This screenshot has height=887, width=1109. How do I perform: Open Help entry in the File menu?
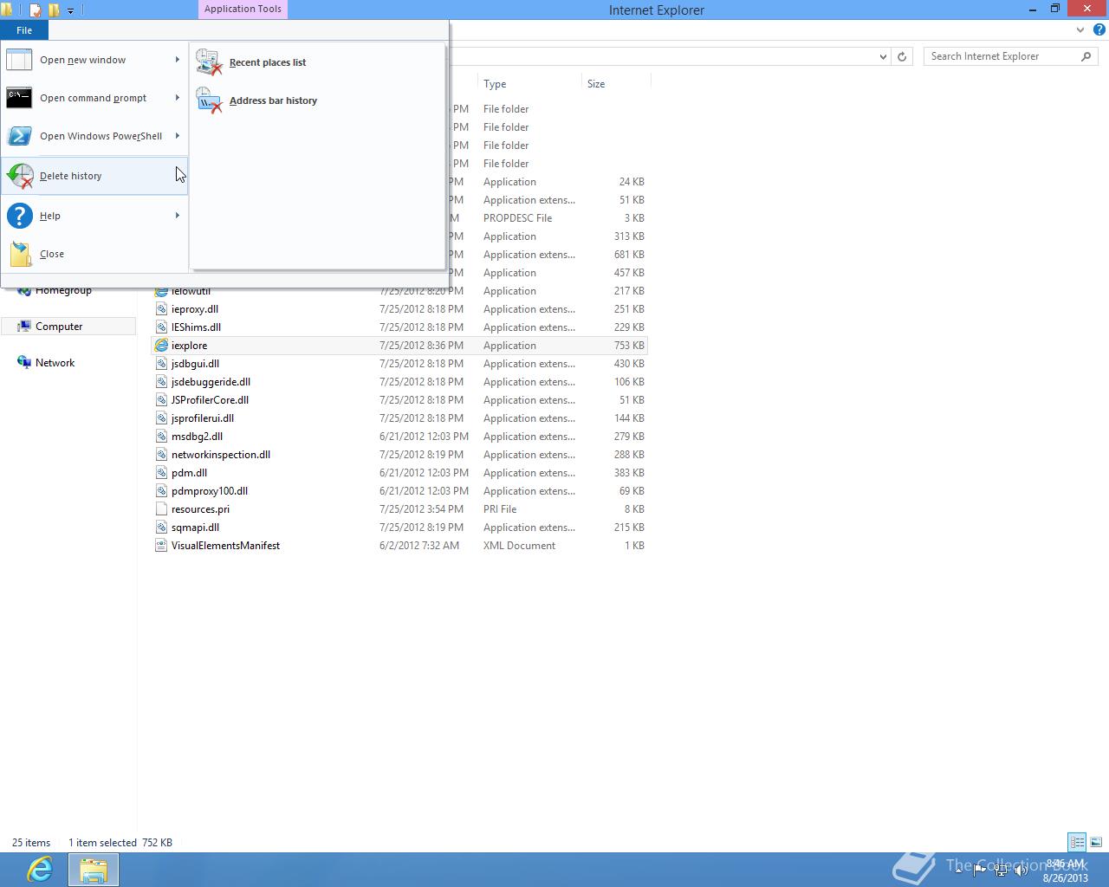coord(94,216)
